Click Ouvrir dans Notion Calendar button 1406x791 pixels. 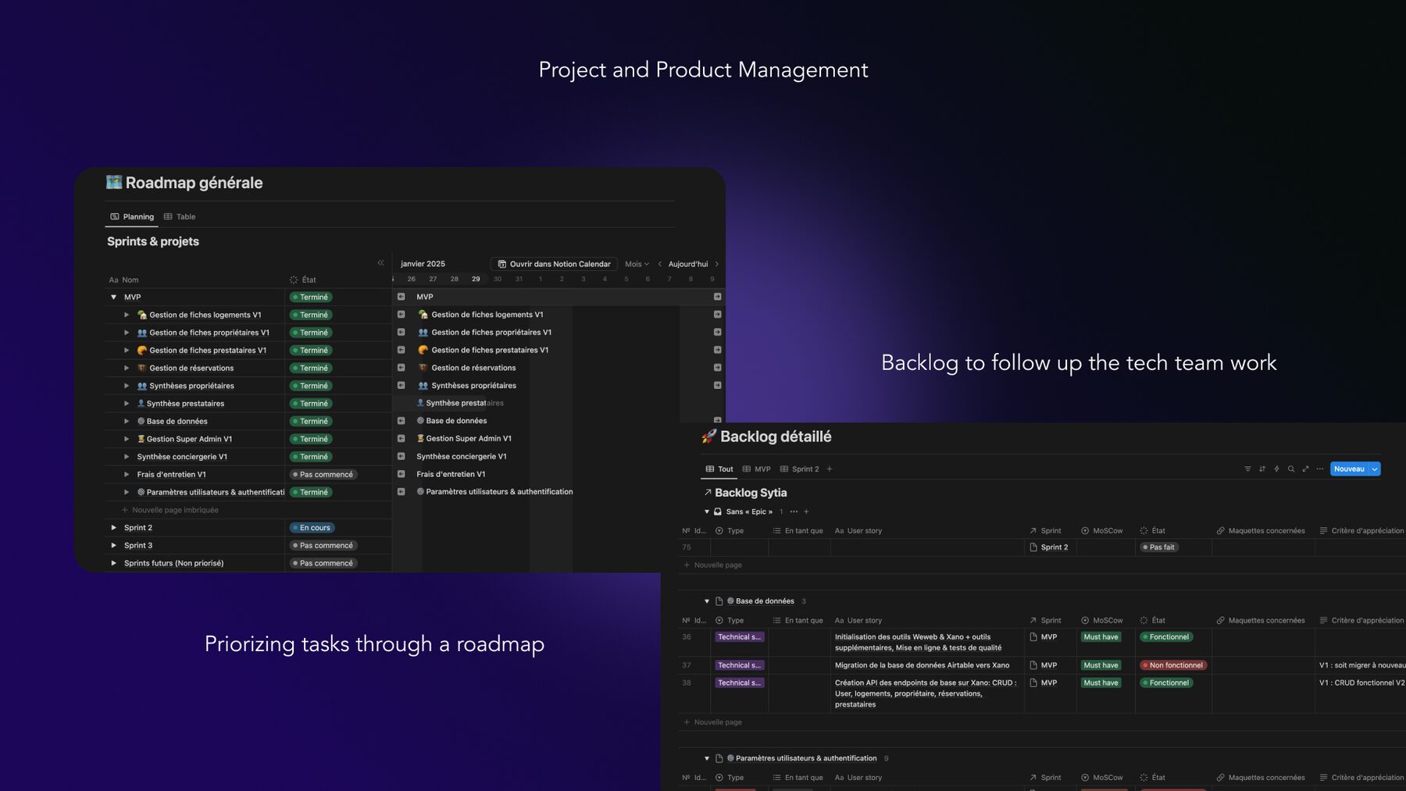pyautogui.click(x=555, y=264)
